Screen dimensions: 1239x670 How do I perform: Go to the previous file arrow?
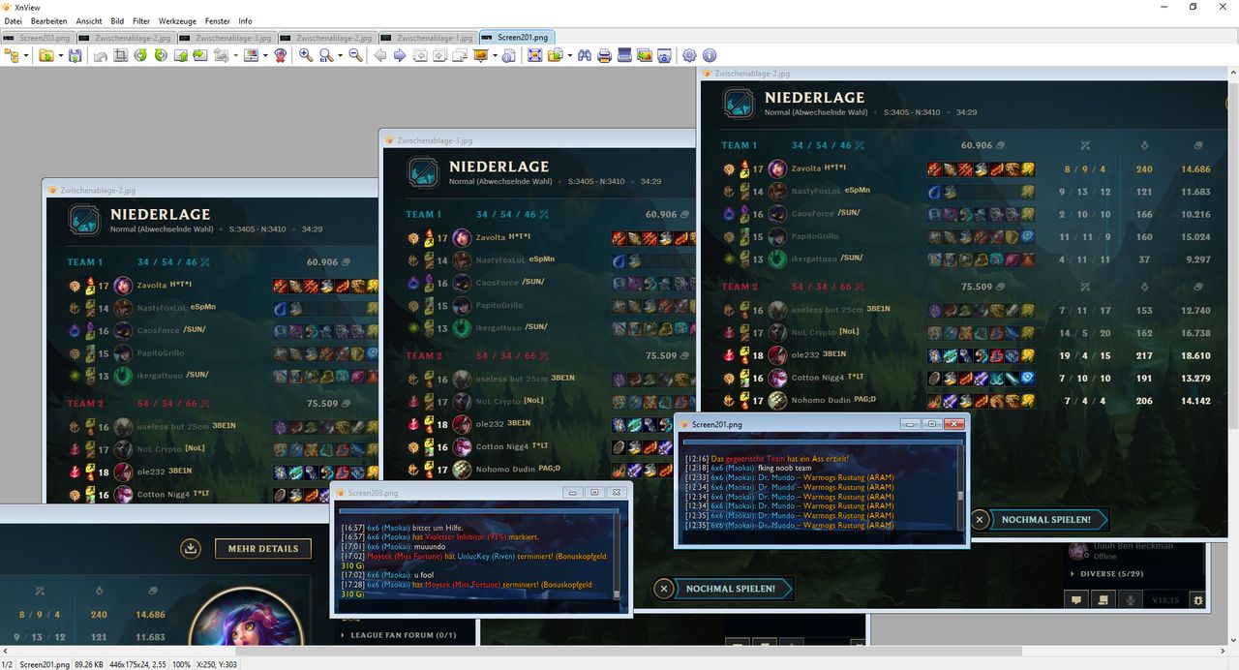(x=379, y=56)
